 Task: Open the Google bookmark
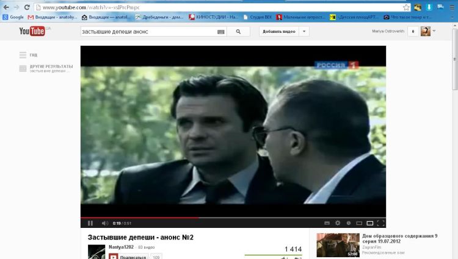pyautogui.click(x=13, y=17)
